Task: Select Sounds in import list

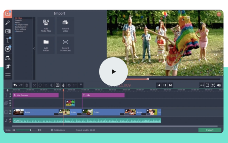Action: click(18, 20)
